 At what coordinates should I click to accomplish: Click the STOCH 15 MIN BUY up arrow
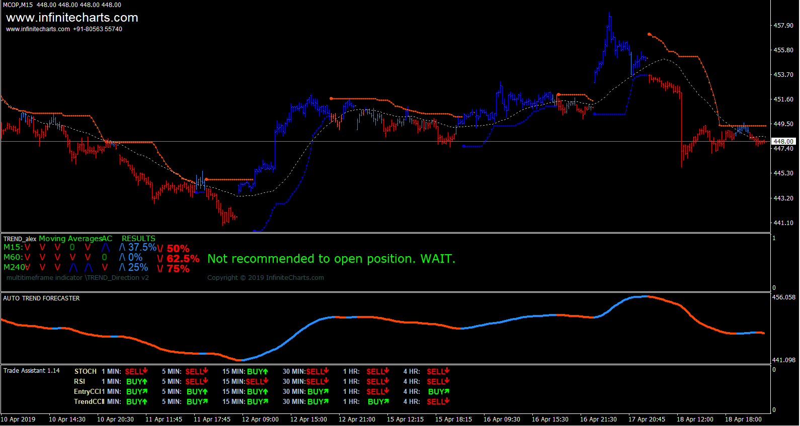tap(266, 371)
